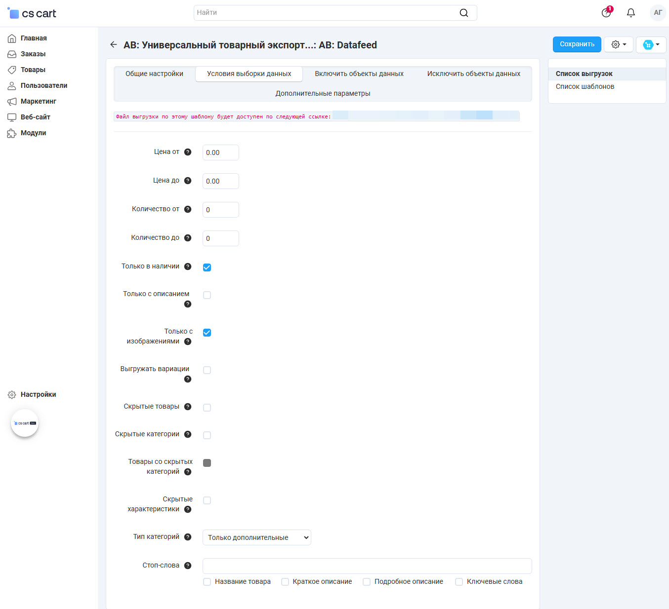Click the Сохранить button

coord(577,44)
